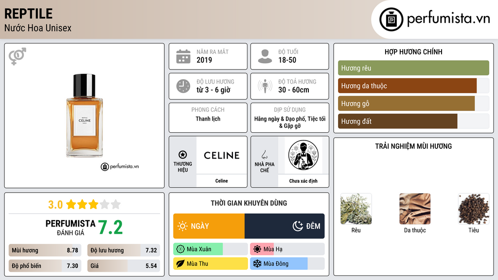498x280 pixels.
Task: Click the release year 2019 value
Action: point(204,60)
